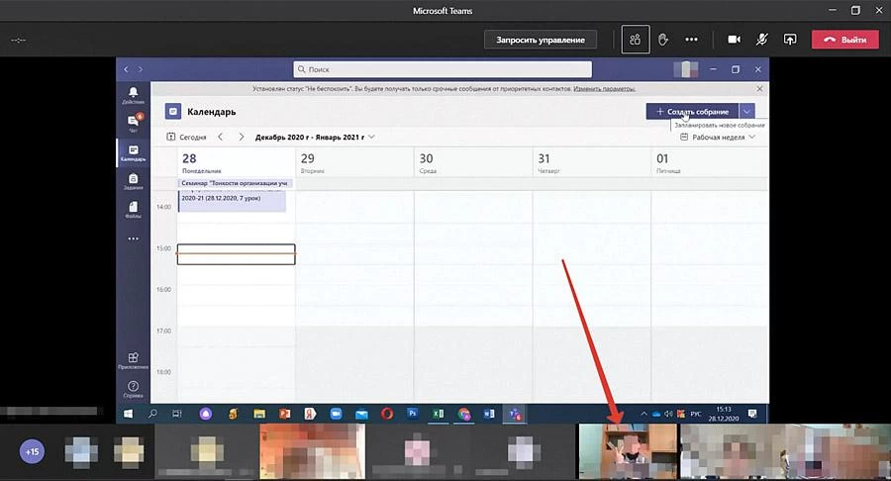This screenshot has width=891, height=481.
Task: Open the share content tray
Action: (790, 40)
